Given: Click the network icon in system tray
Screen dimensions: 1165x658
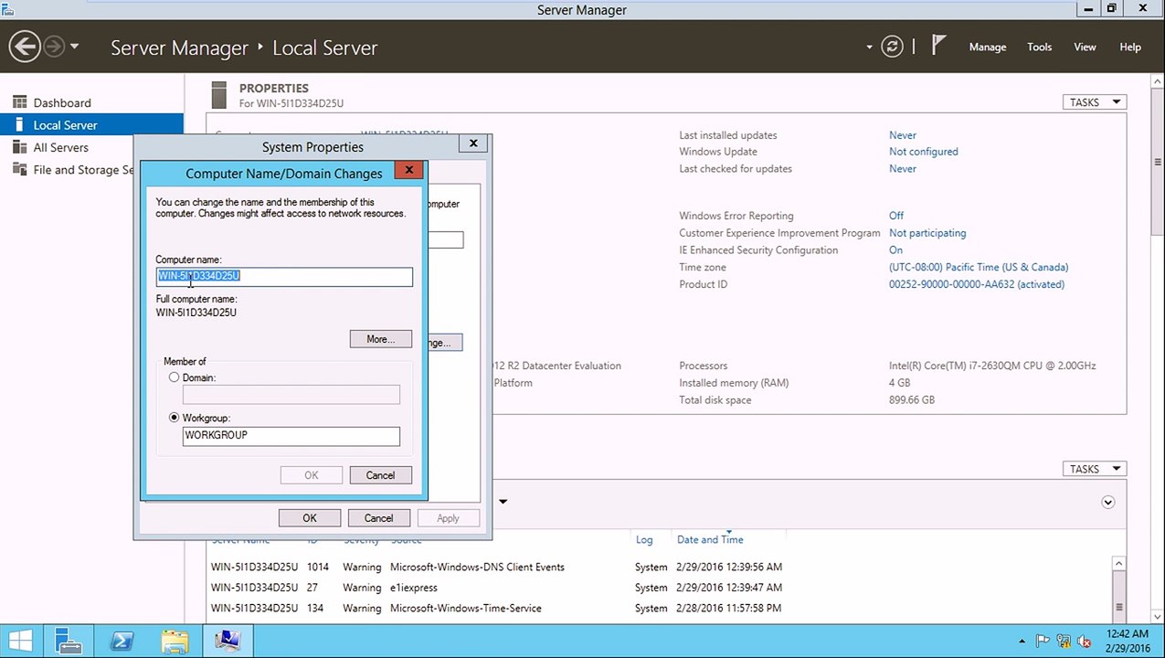Looking at the screenshot, I should (1064, 641).
